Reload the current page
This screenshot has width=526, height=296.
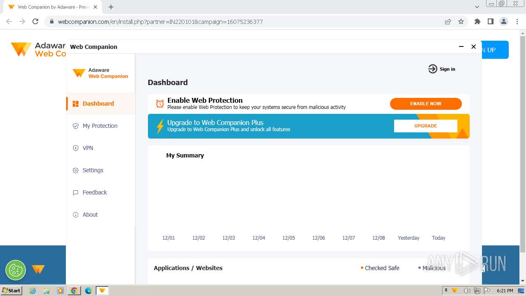(x=35, y=21)
